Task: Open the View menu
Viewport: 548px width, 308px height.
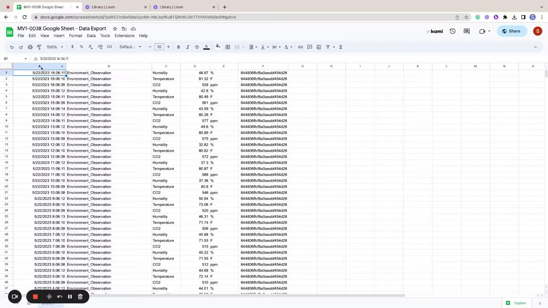Action: pos(45,36)
